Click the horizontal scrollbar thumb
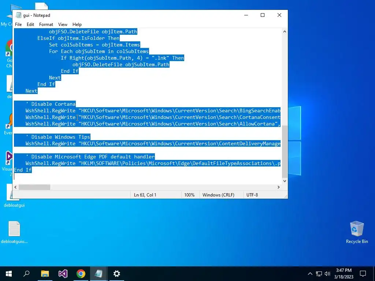 pos(34,187)
